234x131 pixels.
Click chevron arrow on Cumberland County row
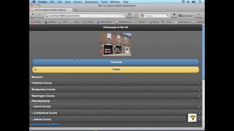pos(199,113)
